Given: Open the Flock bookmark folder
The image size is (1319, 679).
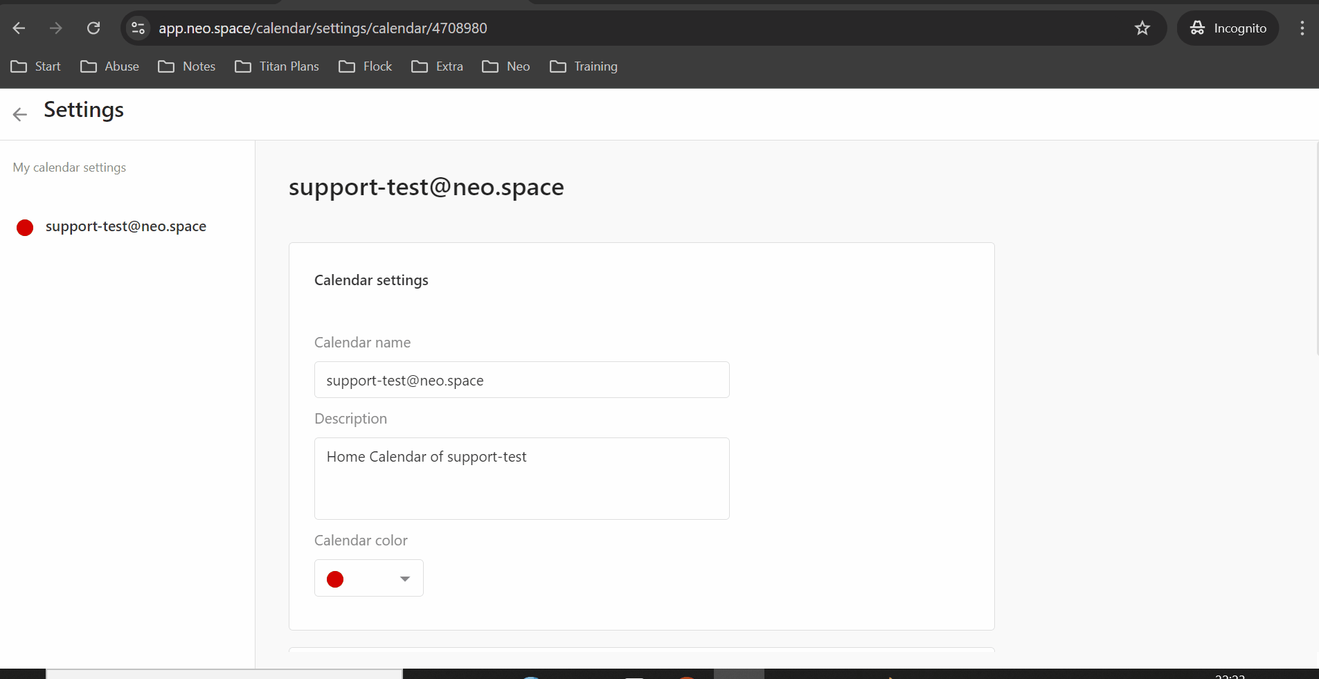Looking at the screenshot, I should click(366, 66).
